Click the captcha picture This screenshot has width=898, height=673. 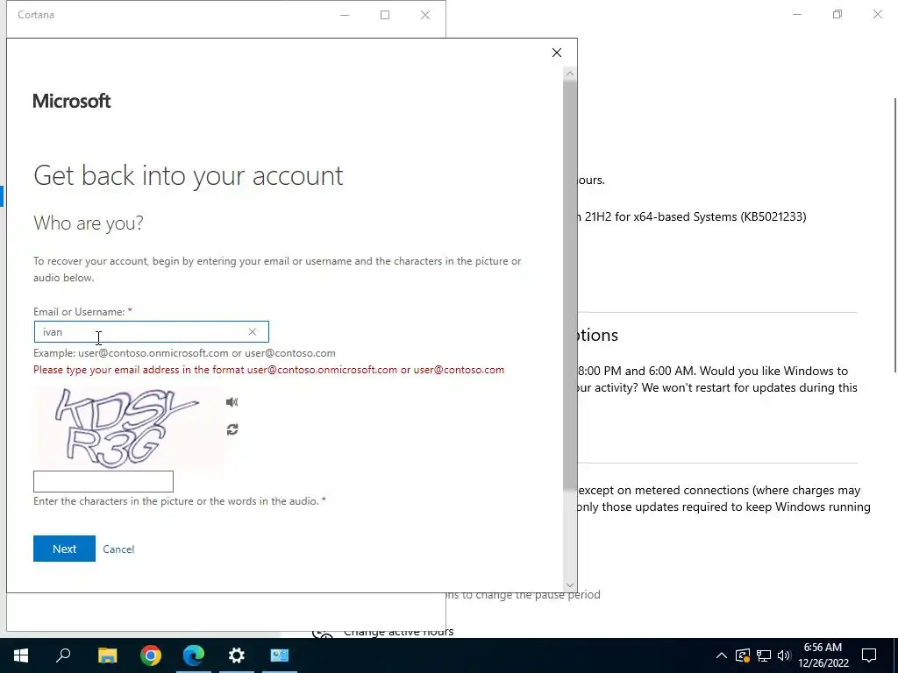tap(128, 428)
